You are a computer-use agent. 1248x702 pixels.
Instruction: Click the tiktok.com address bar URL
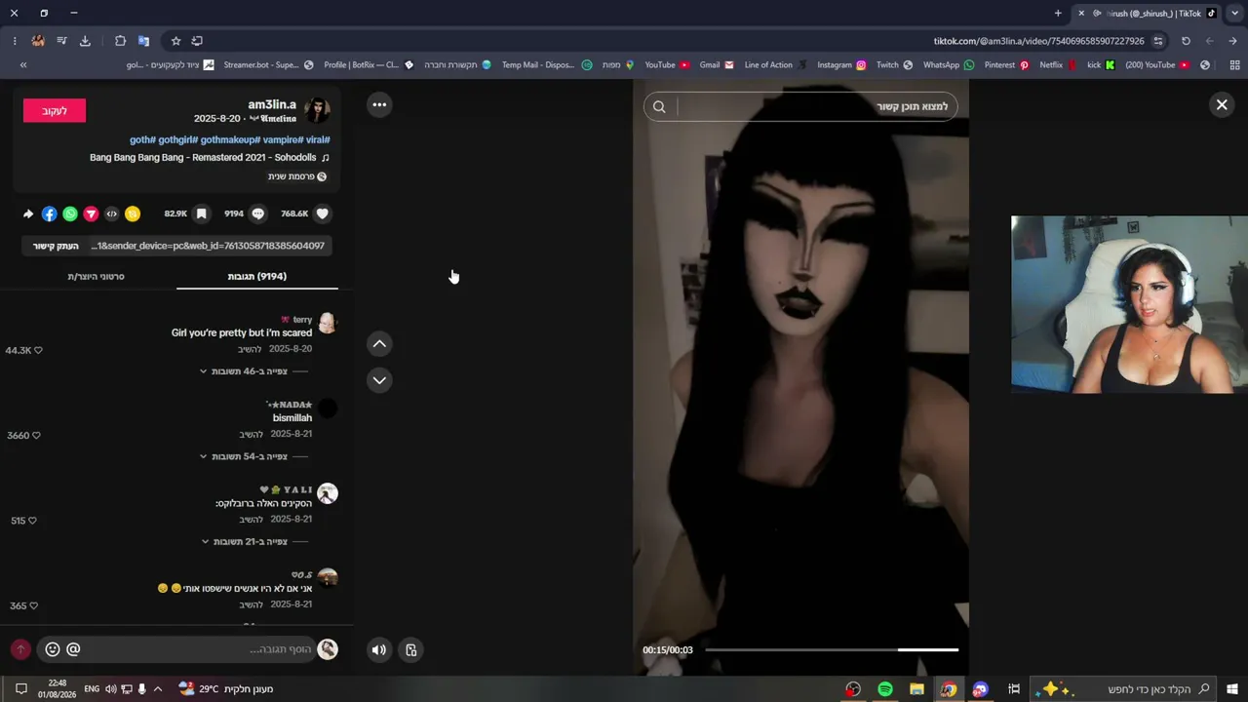1038,41
